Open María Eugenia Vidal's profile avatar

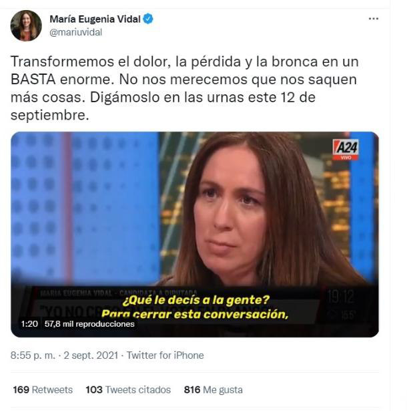pyautogui.click(x=26, y=25)
